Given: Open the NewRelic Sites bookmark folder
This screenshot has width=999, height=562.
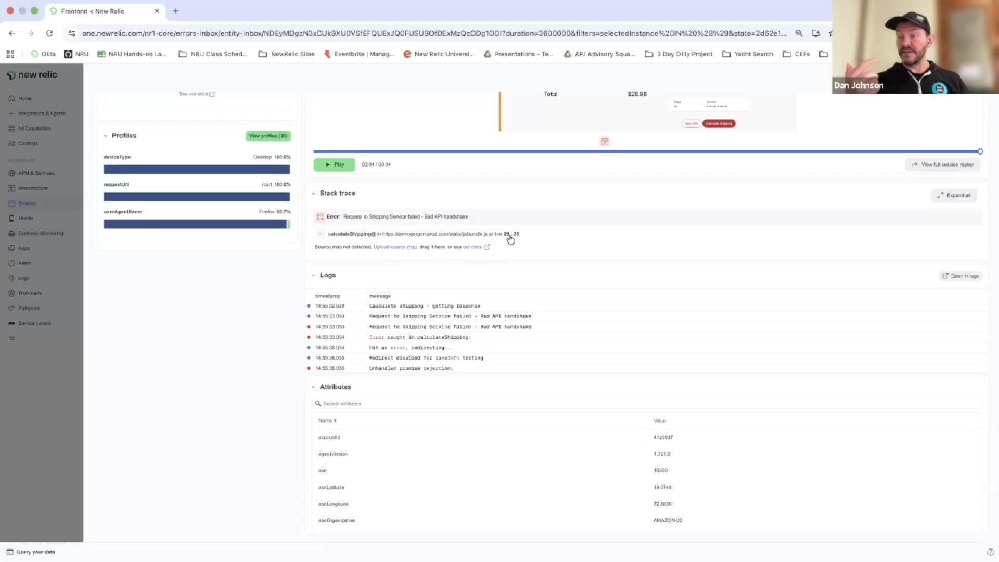Looking at the screenshot, I should [x=287, y=54].
